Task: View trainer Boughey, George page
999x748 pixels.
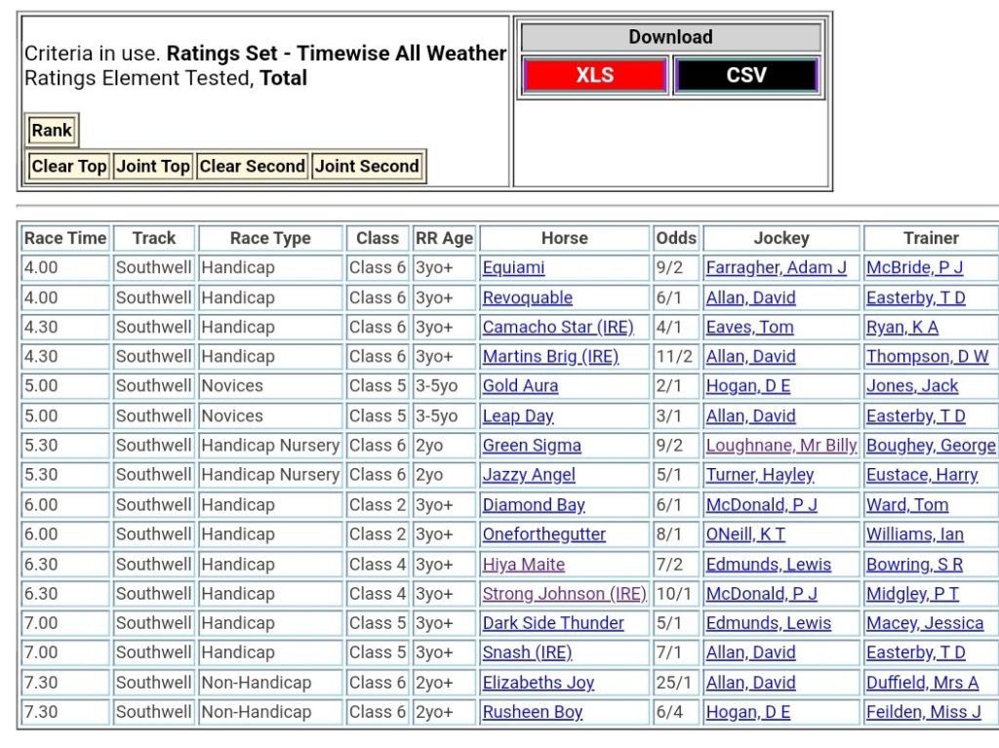Action: pyautogui.click(x=930, y=446)
